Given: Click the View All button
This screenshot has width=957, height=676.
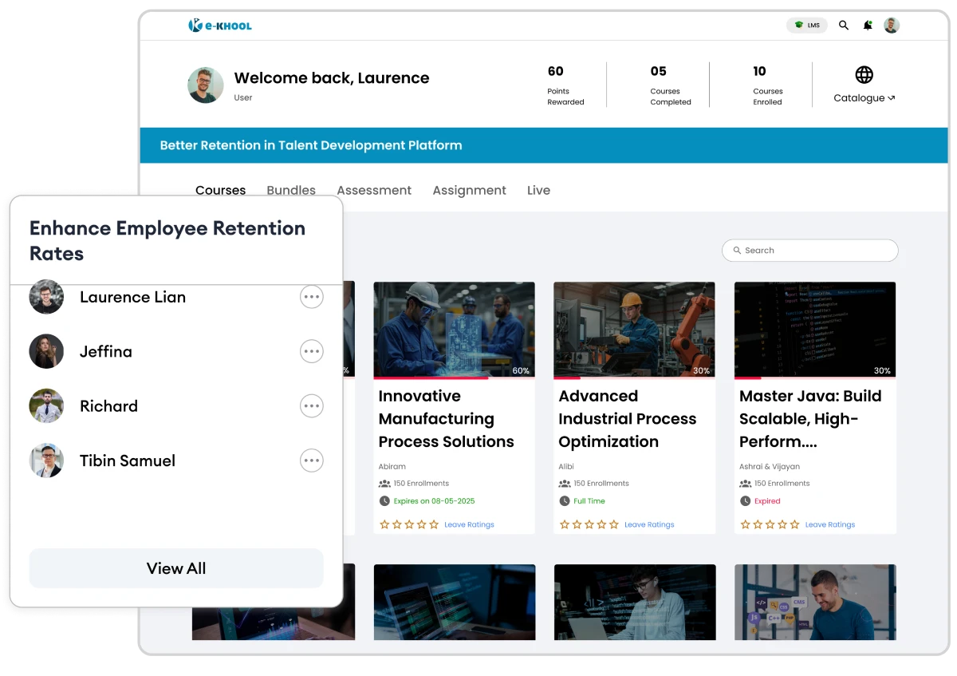Looking at the screenshot, I should pyautogui.click(x=176, y=568).
